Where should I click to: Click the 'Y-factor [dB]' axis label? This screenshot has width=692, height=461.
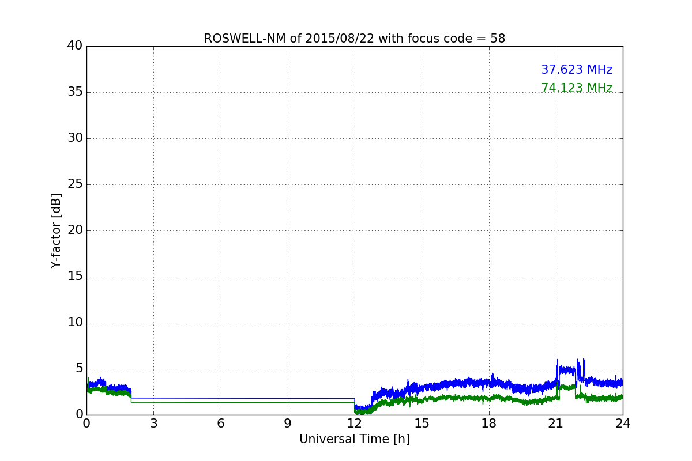56,231
